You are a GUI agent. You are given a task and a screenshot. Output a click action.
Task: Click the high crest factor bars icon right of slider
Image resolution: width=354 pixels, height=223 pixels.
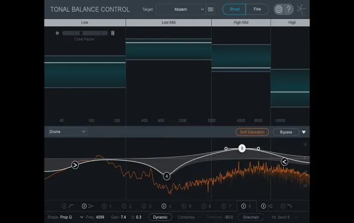(113, 33)
